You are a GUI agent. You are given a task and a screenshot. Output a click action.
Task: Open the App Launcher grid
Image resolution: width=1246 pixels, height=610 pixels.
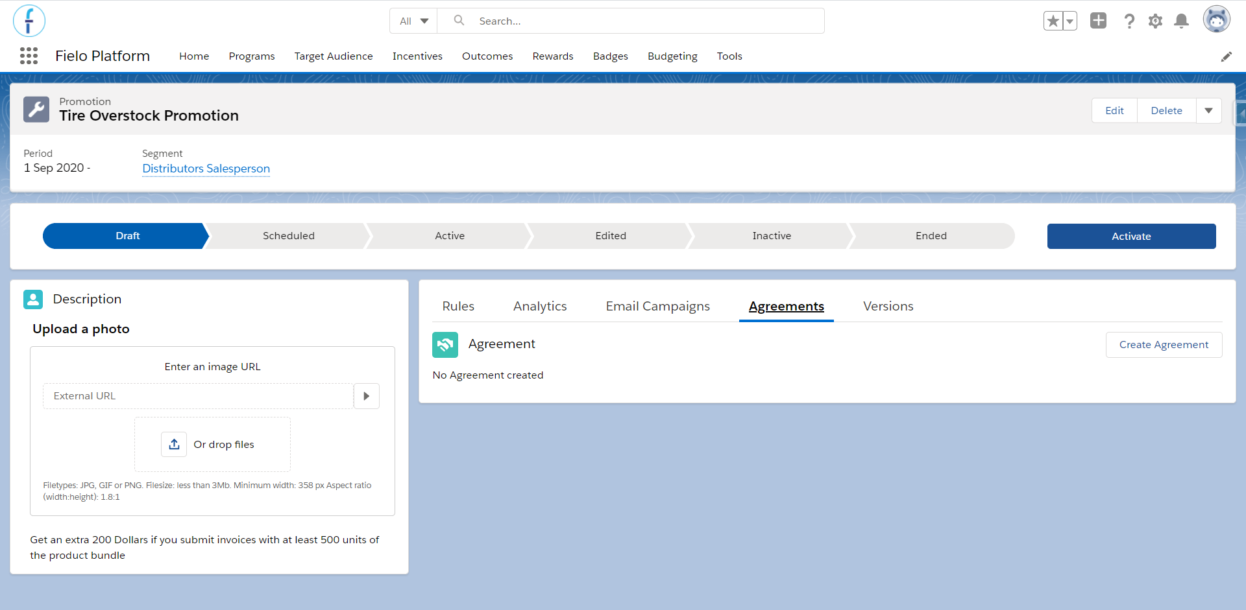(x=29, y=56)
